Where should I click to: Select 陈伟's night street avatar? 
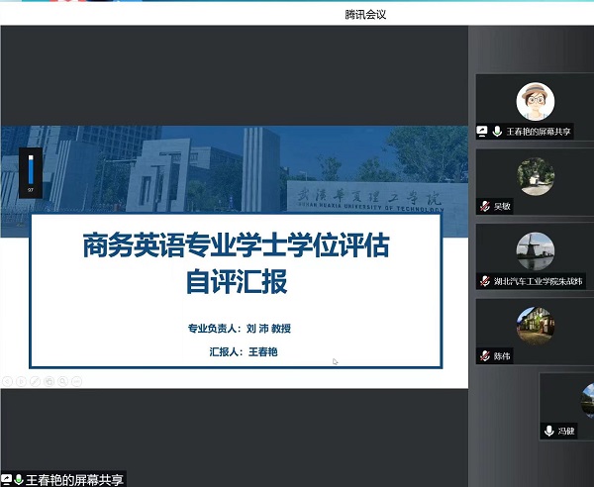tap(536, 326)
